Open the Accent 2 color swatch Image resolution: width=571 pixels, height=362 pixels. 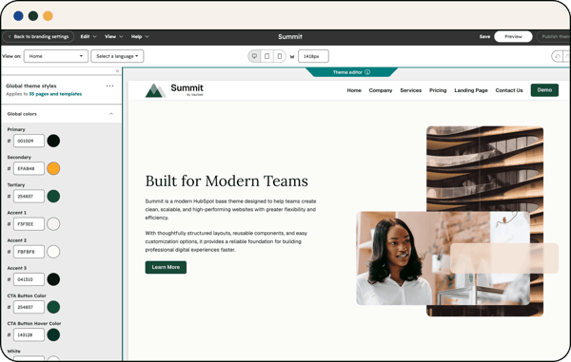click(53, 252)
